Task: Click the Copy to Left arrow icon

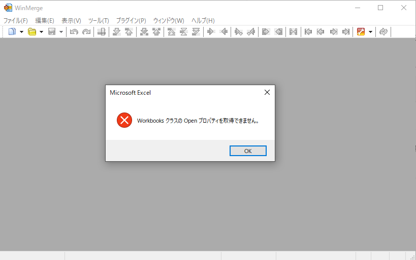Action: click(x=223, y=32)
